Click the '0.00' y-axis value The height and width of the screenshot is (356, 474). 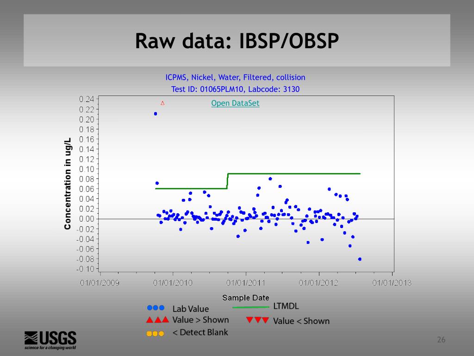click(87, 219)
